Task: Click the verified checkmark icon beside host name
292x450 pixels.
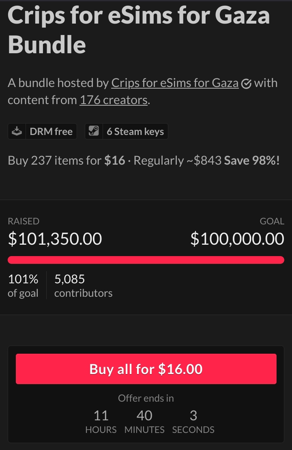Action: tap(246, 84)
